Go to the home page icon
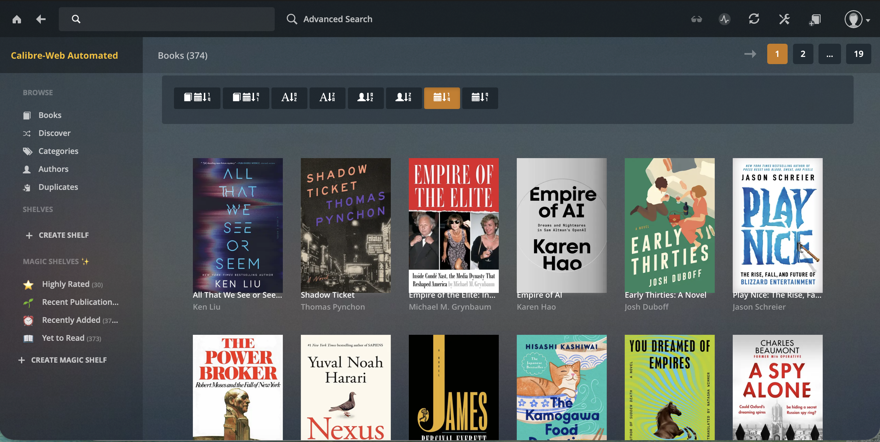880x442 pixels. pyautogui.click(x=17, y=19)
